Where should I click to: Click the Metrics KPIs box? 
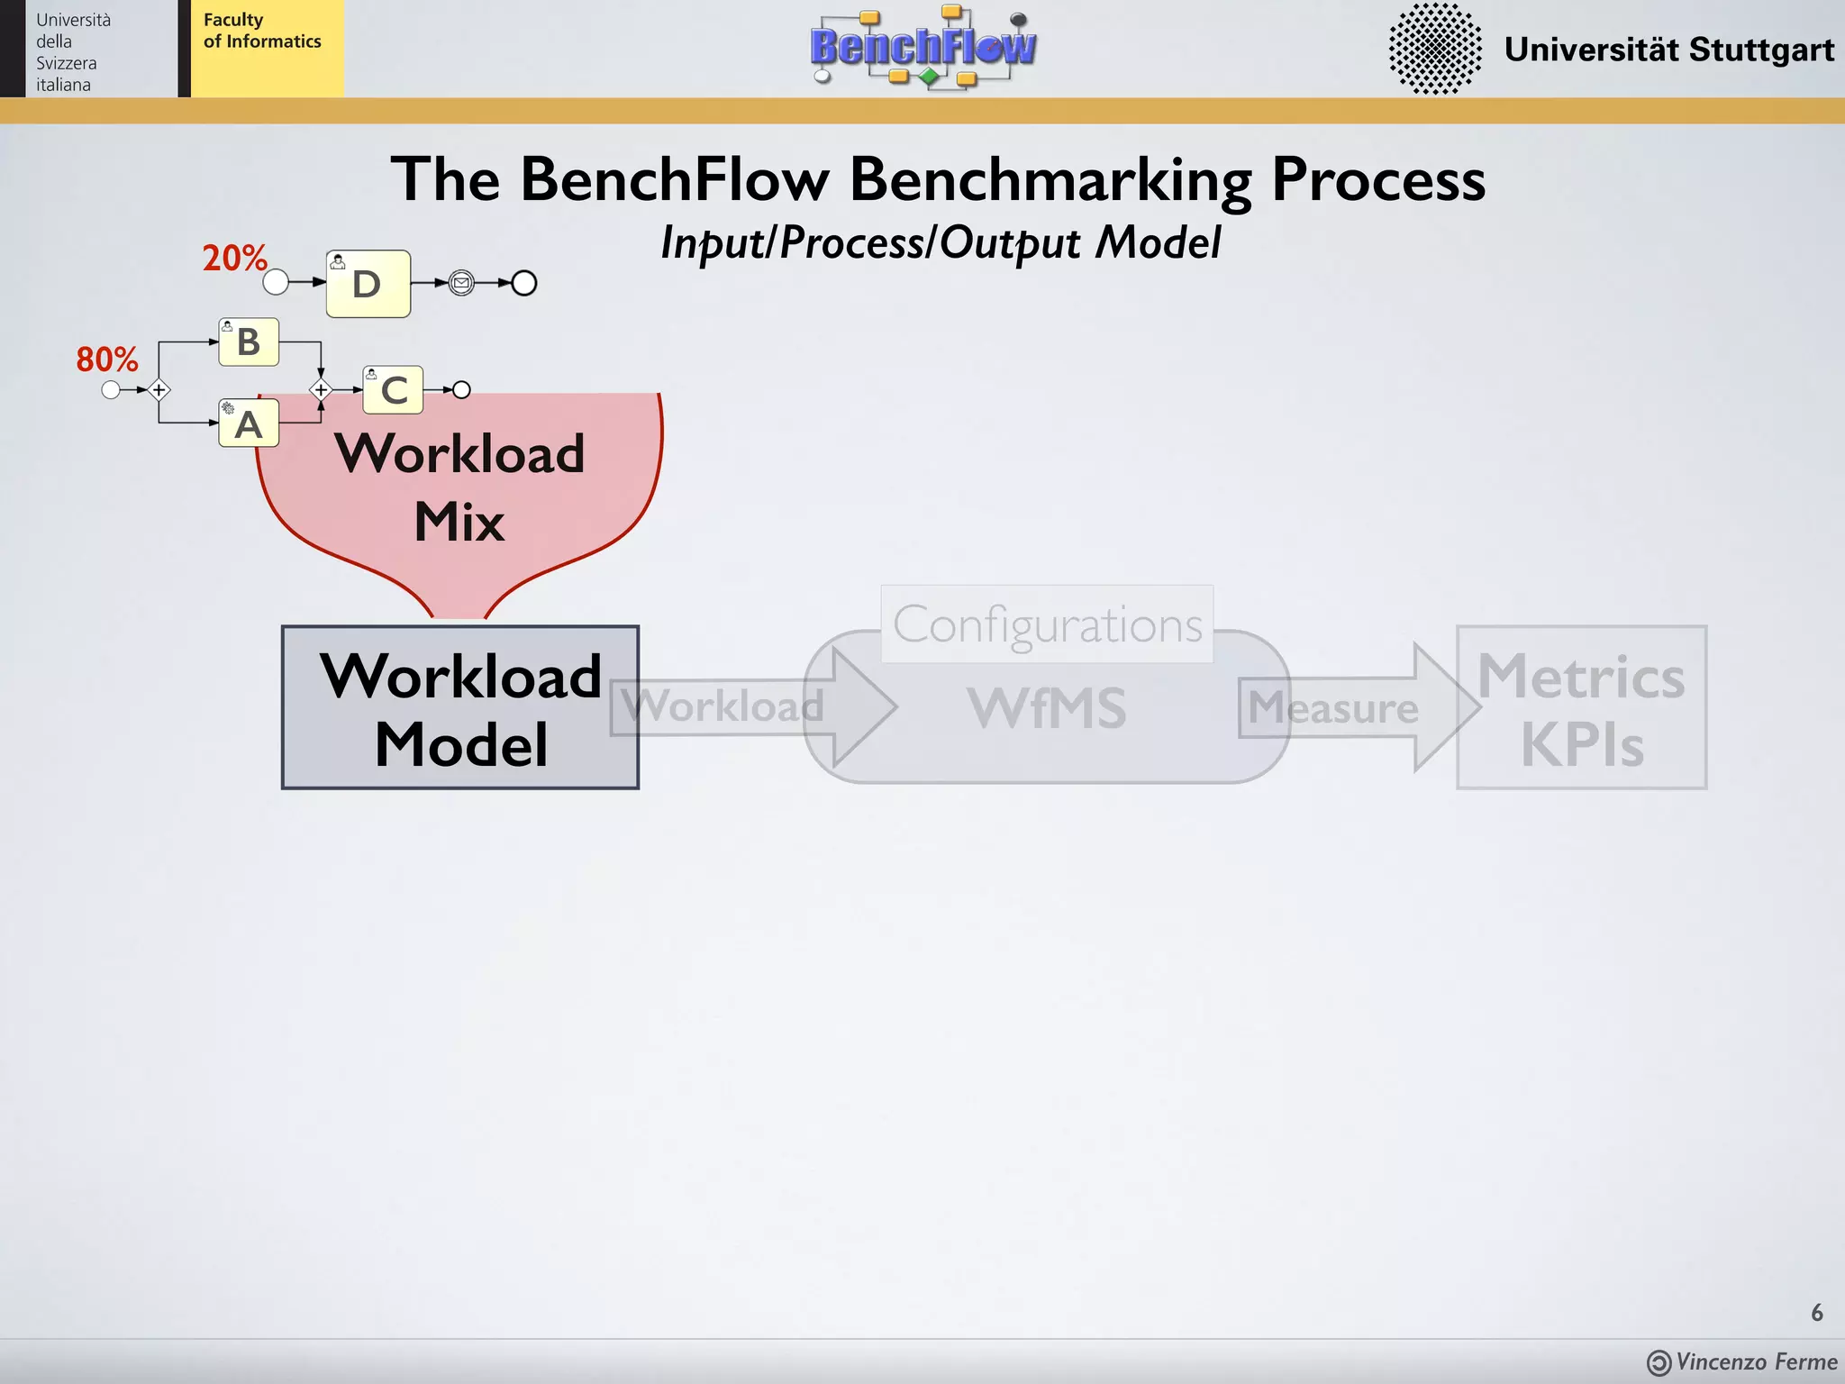[1582, 707]
